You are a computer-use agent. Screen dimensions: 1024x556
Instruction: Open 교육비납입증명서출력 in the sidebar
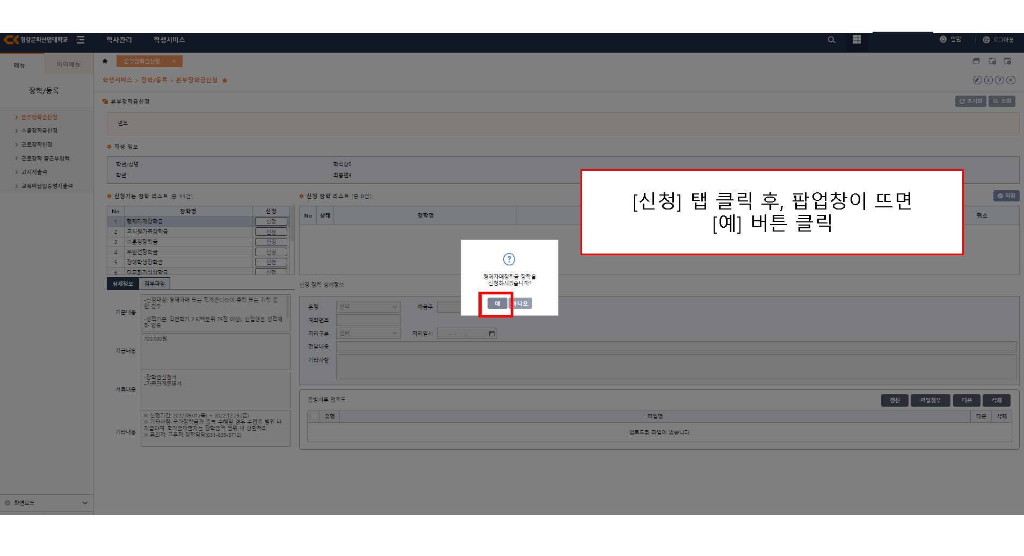point(47,186)
